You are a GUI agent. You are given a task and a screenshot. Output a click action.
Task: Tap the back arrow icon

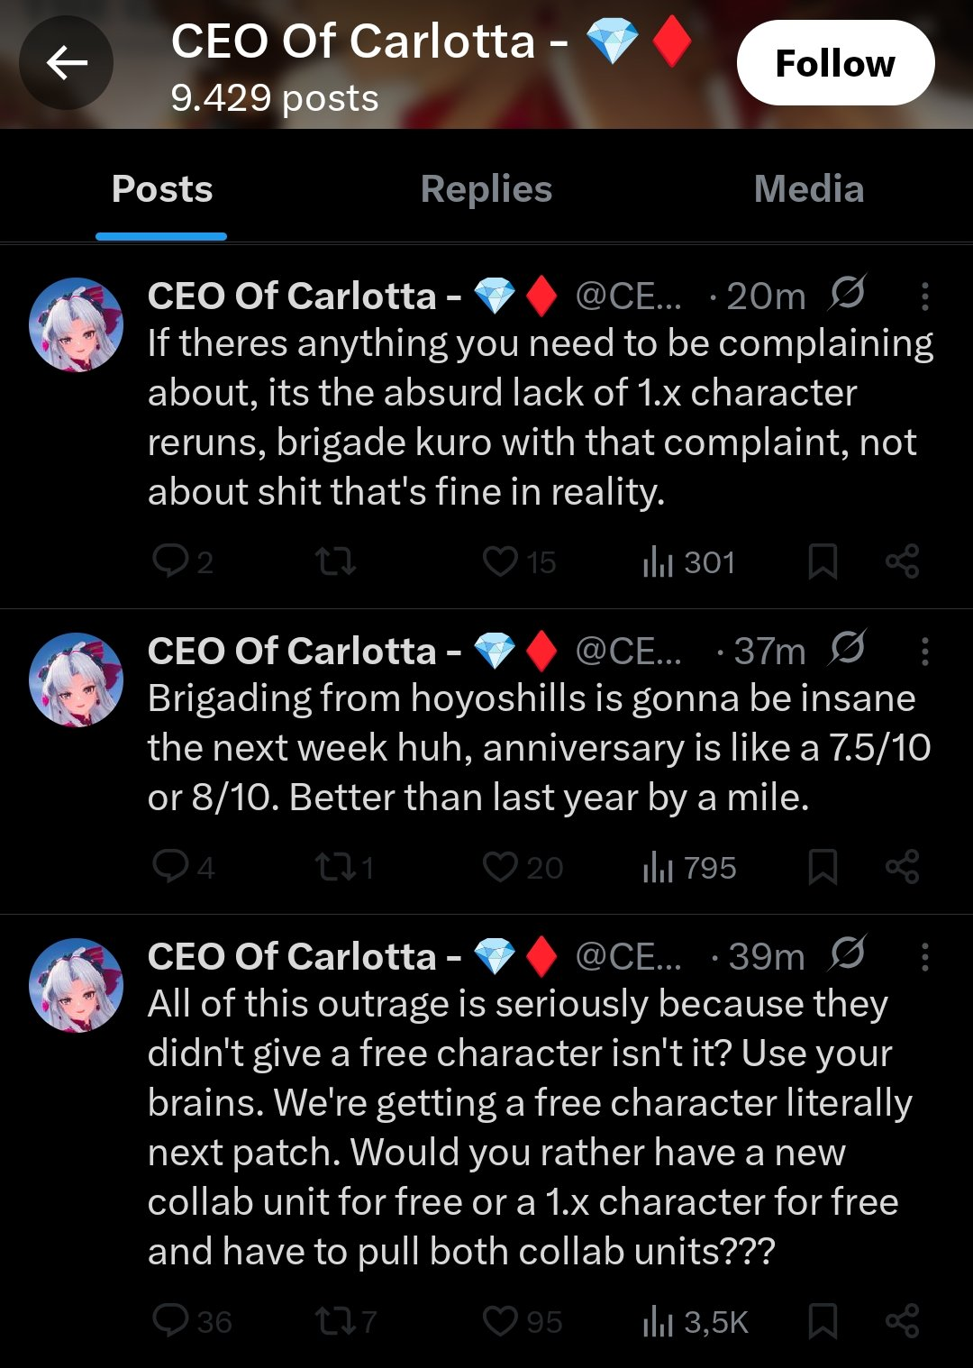coord(67,63)
